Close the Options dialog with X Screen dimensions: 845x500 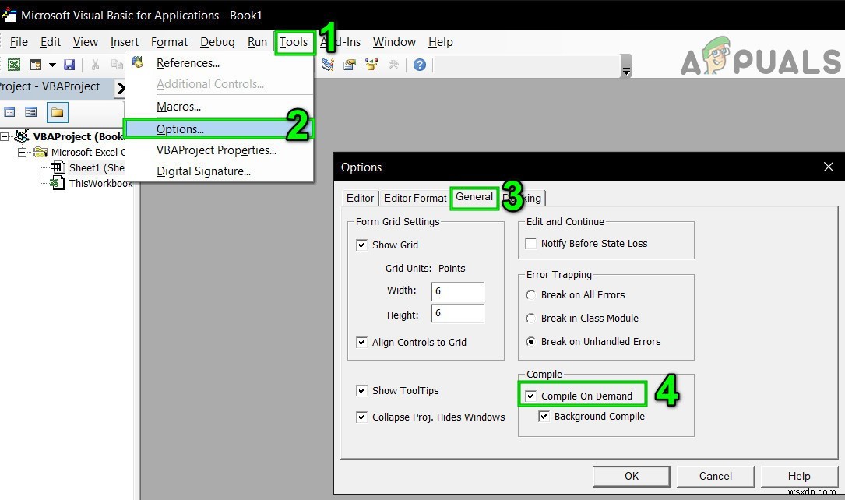tap(829, 167)
